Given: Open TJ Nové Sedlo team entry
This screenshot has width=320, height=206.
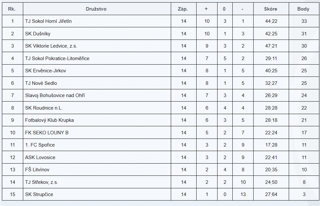Looking at the screenshot, I should [x=41, y=83].
